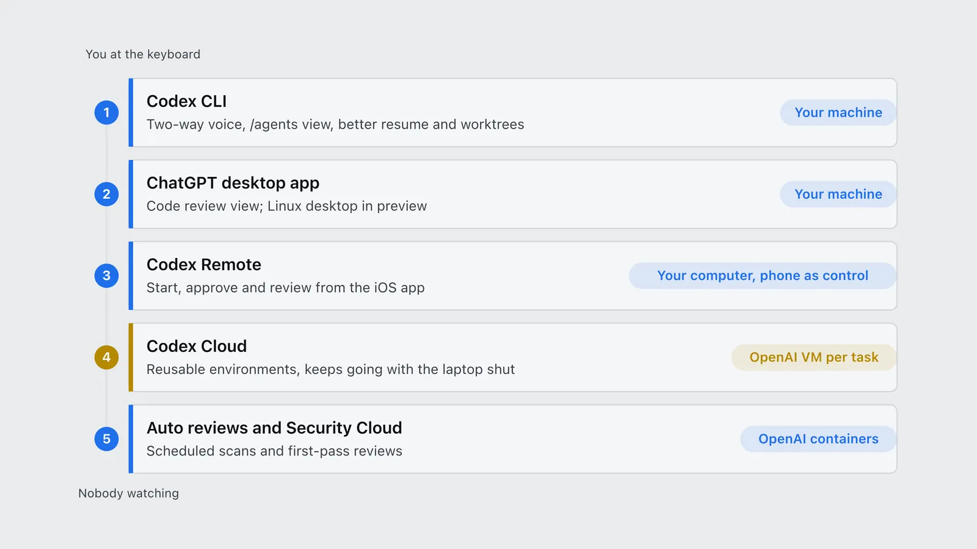Click the number 5 step badge
Viewport: 977px width, 549px height.
[x=106, y=439]
